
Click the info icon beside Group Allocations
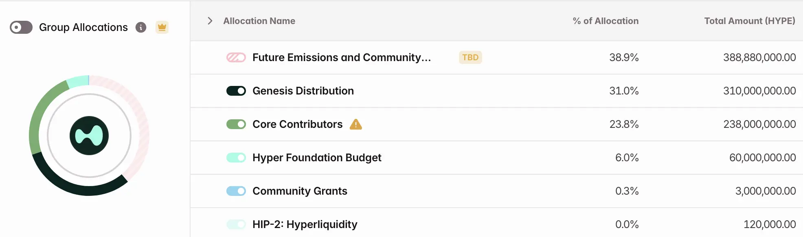[x=141, y=27]
